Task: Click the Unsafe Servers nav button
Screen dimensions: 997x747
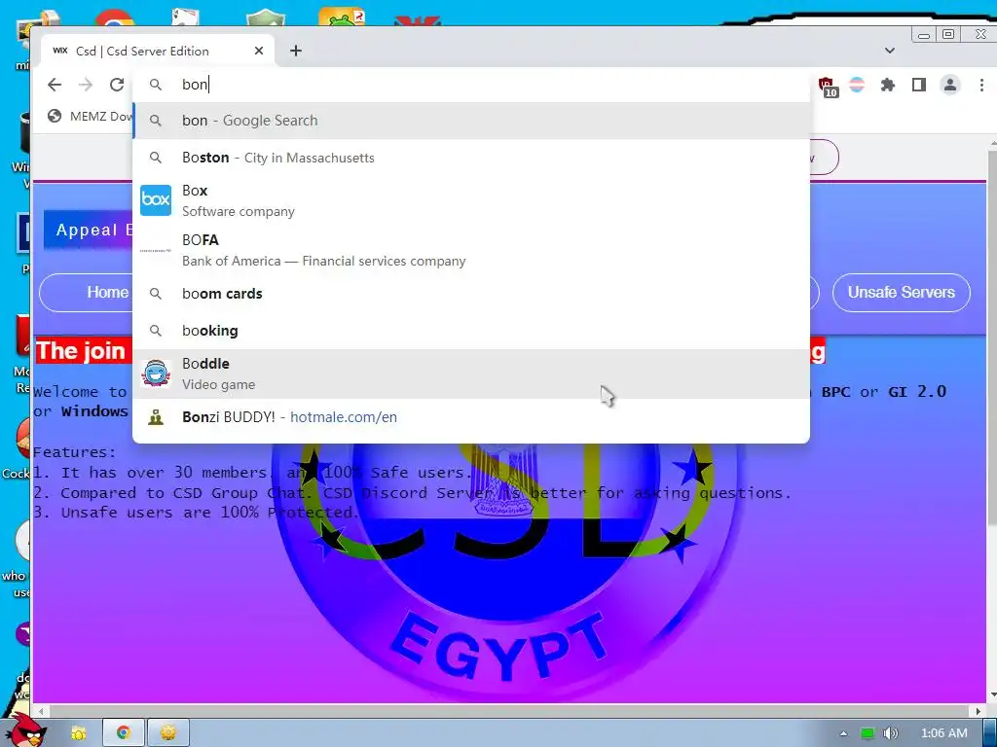Action: (901, 292)
